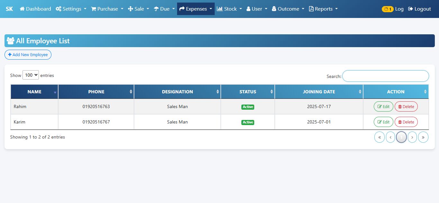439x203 pixels.
Task: Click the Settings gears icon
Action: click(58, 9)
